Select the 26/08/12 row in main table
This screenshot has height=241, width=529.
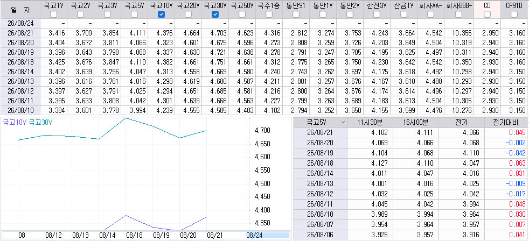pos(264,91)
